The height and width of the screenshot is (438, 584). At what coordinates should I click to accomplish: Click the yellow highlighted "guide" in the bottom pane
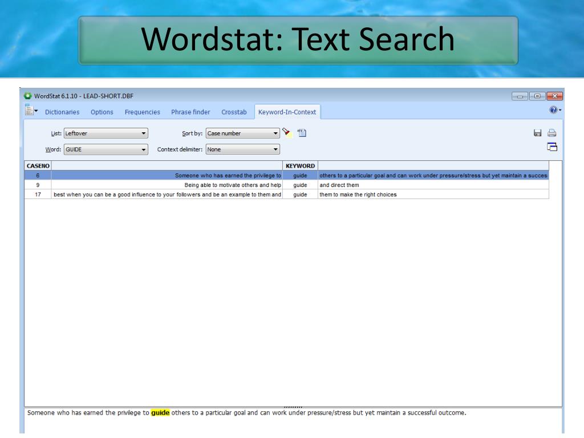(160, 413)
